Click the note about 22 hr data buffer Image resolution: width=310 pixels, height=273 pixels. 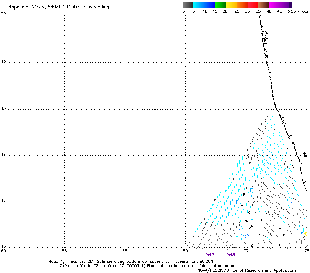[x=99, y=266]
